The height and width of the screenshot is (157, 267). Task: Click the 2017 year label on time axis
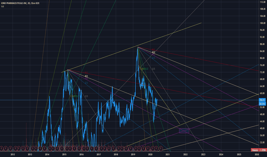point(99,154)
